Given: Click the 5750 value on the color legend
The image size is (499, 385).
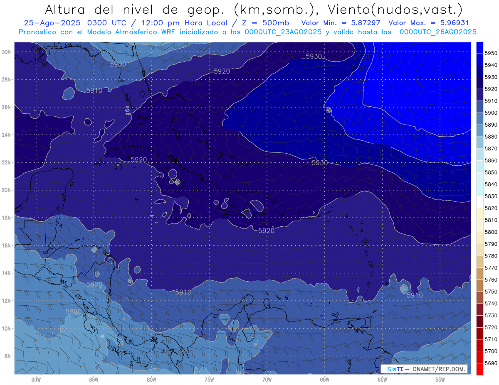Looking at the screenshot, I should click(491, 292).
